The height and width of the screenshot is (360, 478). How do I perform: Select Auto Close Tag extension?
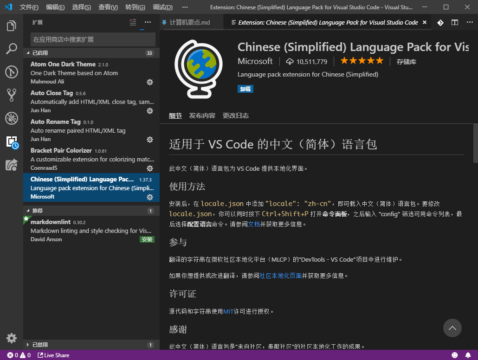[91, 102]
